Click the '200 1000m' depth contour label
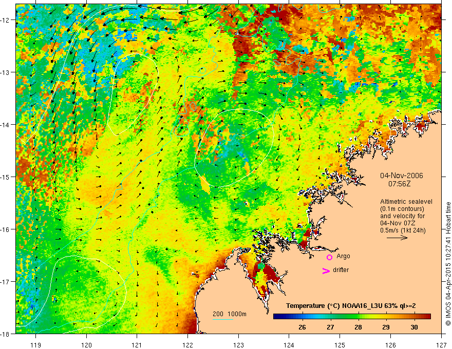Image resolution: width=452 pixels, height=349 pixels. (x=230, y=314)
